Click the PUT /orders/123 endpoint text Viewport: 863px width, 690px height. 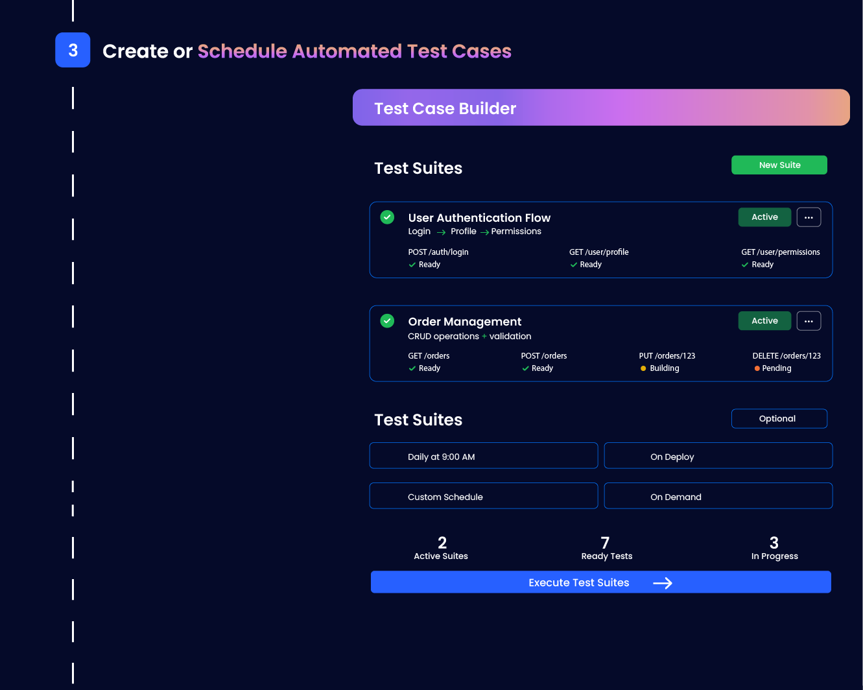667,356
